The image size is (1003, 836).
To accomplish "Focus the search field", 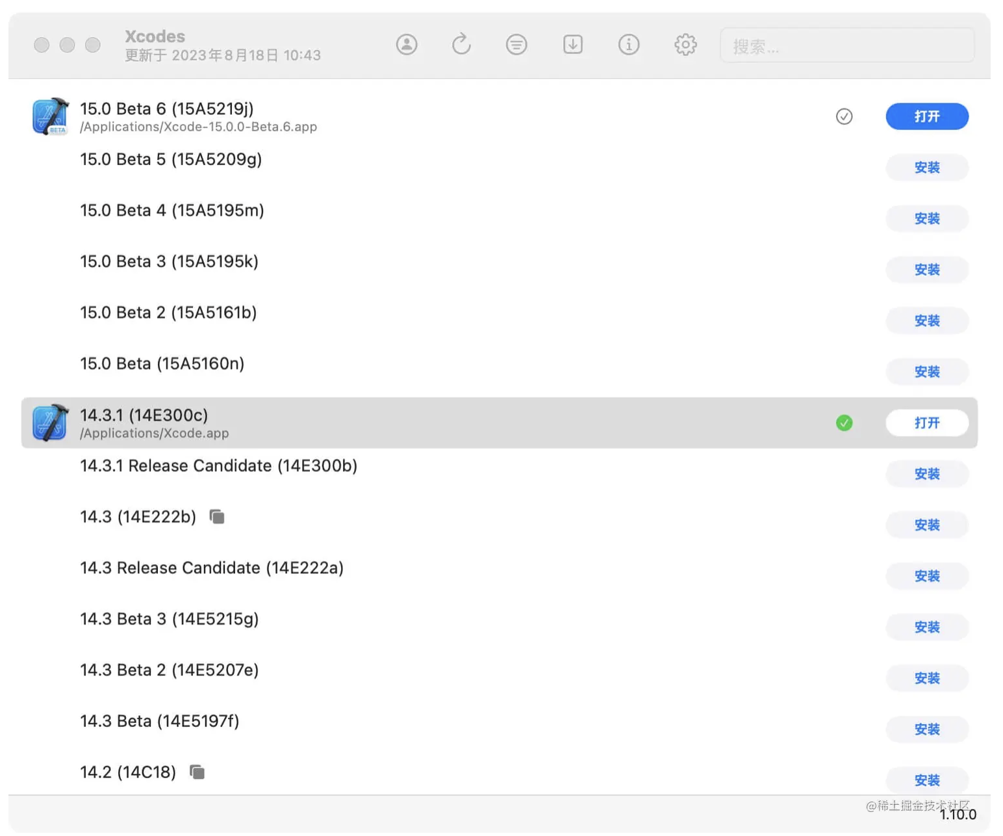I will [847, 46].
